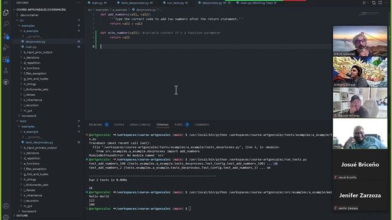
Task: Open devprocess.py in the explorer tree
Action: tap(36, 42)
